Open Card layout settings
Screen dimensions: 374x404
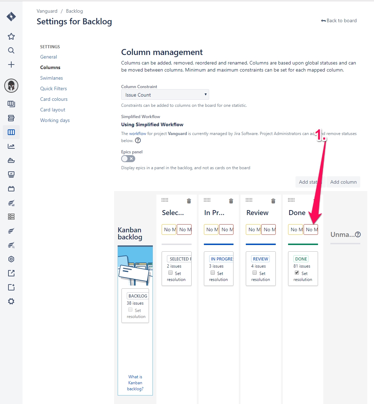click(52, 110)
